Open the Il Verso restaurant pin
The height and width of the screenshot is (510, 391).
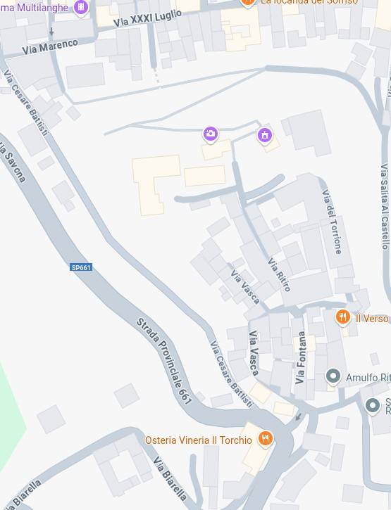pos(343,317)
